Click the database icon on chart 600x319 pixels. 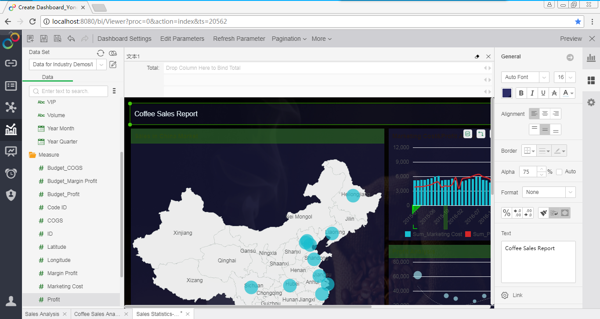[x=468, y=134]
